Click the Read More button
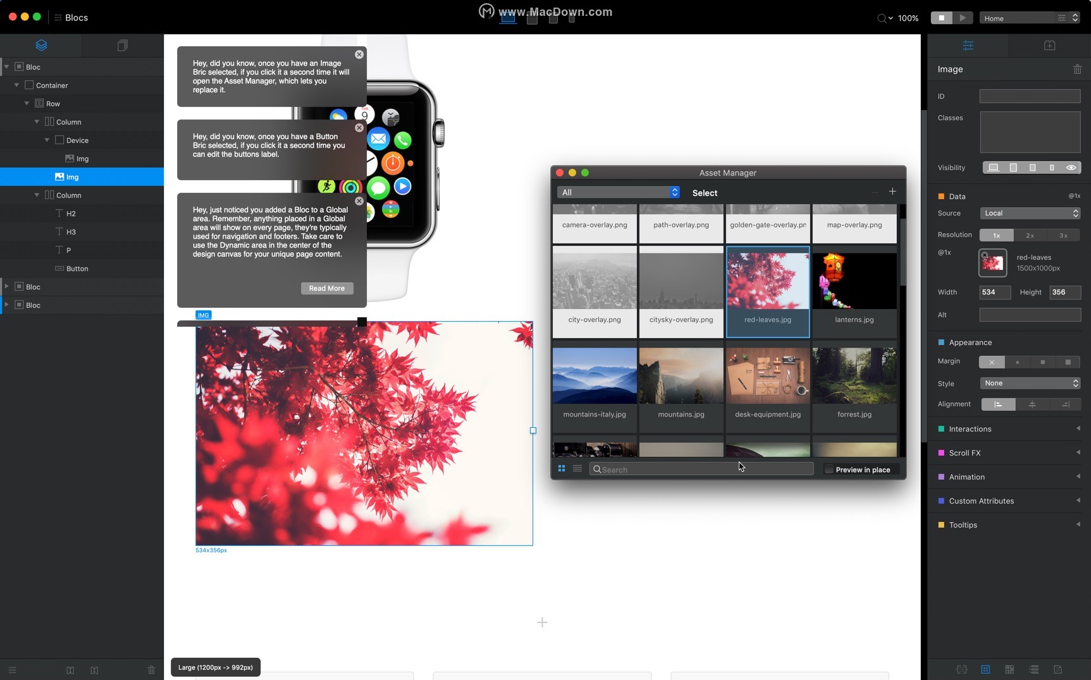 coord(326,289)
